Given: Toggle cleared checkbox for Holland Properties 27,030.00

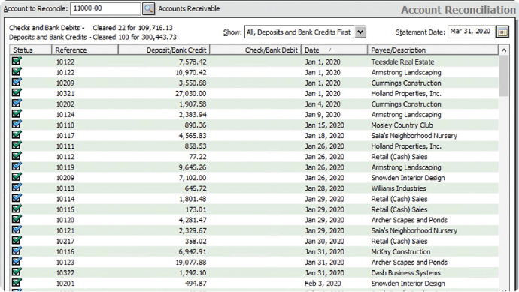Looking at the screenshot, I should point(17,93).
